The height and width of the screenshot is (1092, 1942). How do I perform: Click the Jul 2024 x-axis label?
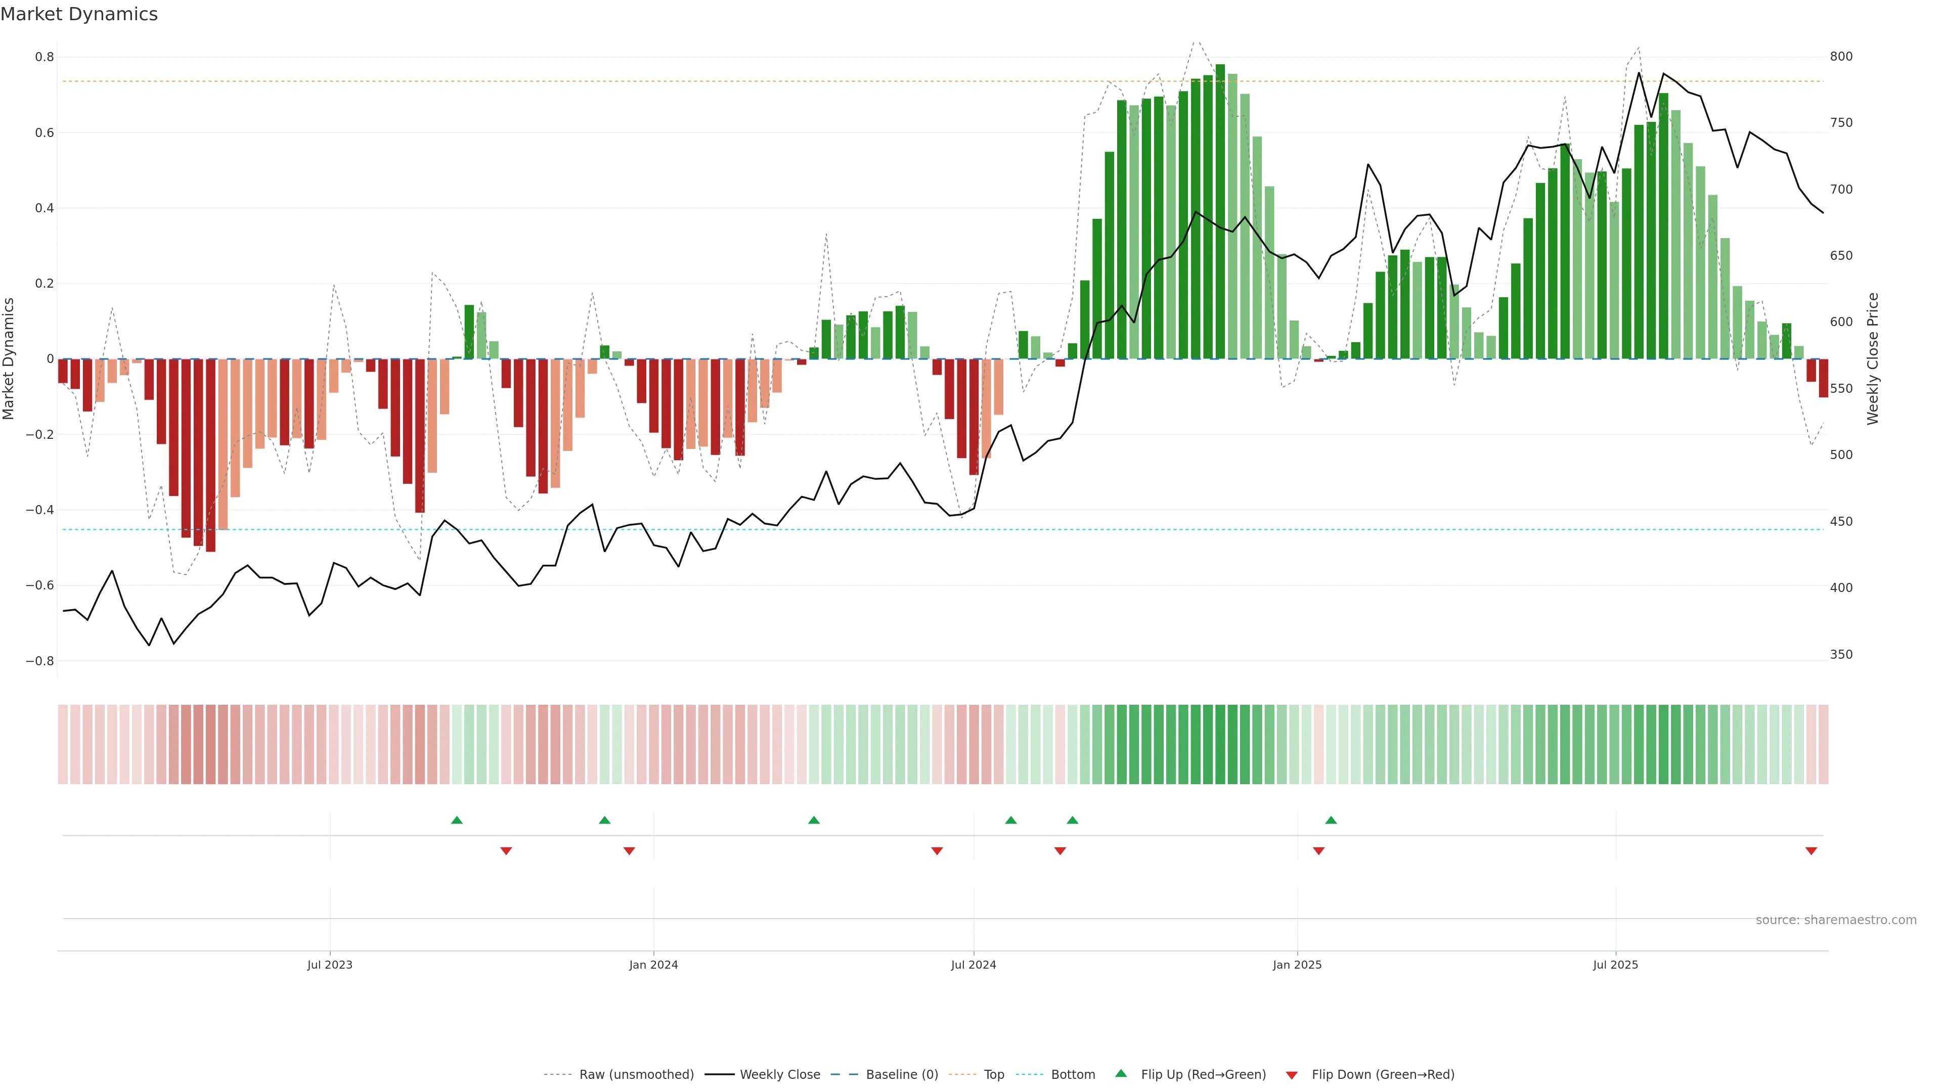tap(973, 965)
